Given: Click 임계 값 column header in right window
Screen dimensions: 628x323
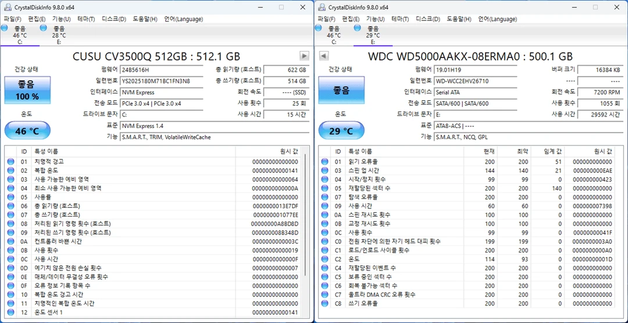Looking at the screenshot, I should click(548, 151).
